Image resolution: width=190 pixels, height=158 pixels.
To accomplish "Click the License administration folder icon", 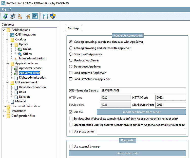I will coord(8,106).
